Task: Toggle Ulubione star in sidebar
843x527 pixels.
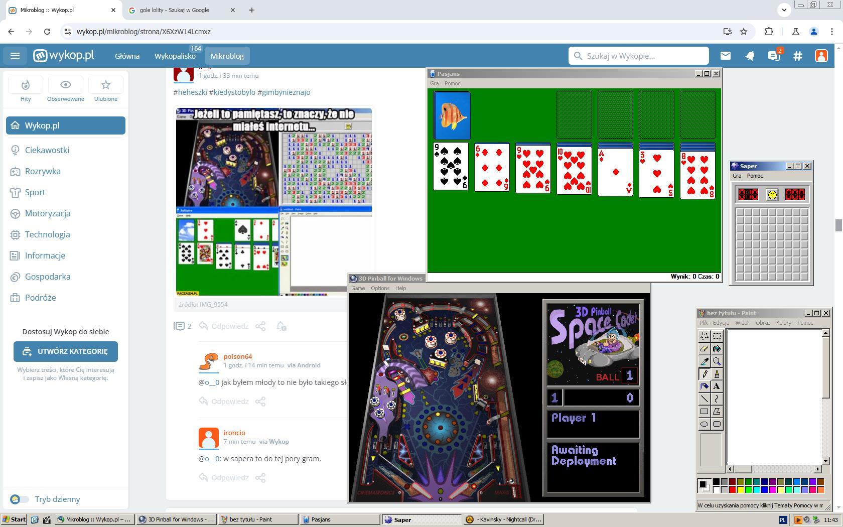Action: pyautogui.click(x=105, y=90)
